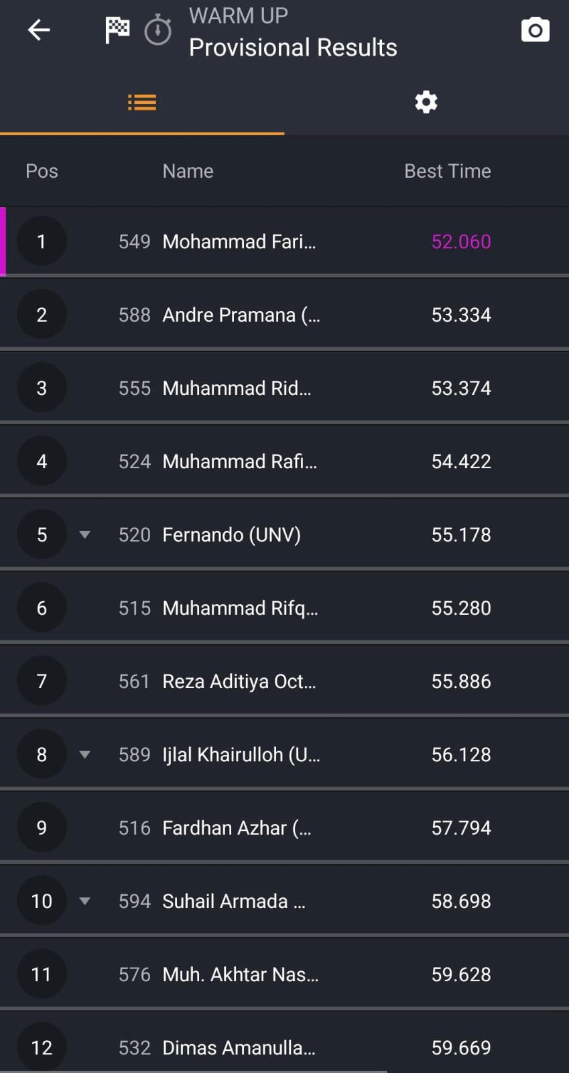This screenshot has height=1073, width=569.
Task: Tap the 52.060 best time value
Action: [x=461, y=241]
